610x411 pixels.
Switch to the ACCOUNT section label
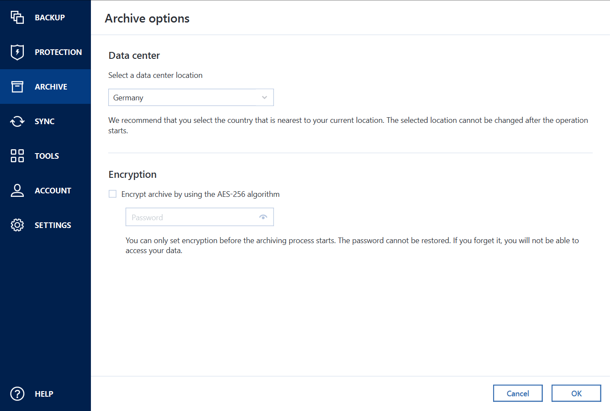(53, 190)
